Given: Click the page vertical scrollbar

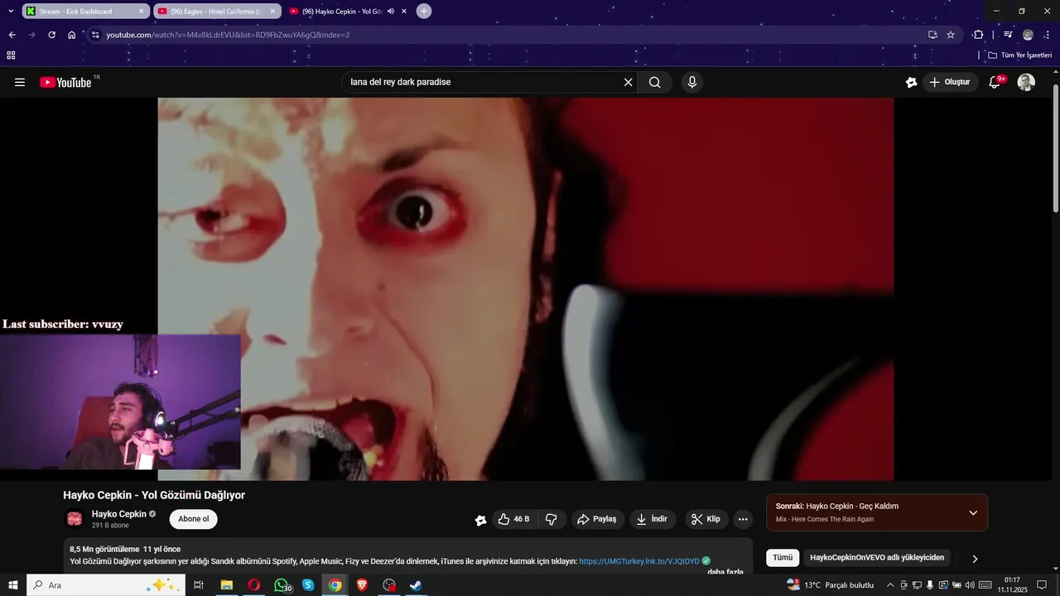Looking at the screenshot, I should point(1055,149).
